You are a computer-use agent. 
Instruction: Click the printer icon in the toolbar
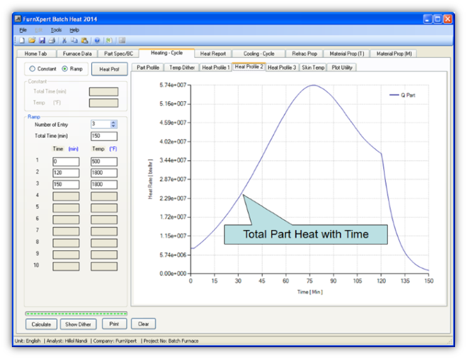point(52,40)
